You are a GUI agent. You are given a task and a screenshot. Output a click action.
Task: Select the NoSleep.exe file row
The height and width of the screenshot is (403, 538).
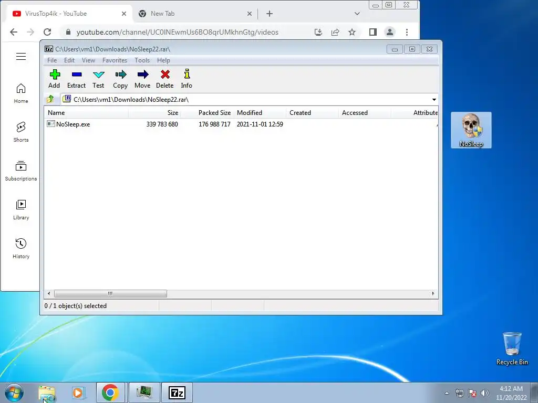point(164,124)
